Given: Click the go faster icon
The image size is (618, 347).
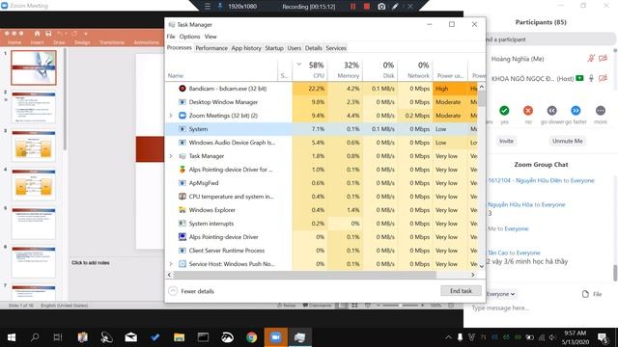Looking at the screenshot, I should [576, 111].
